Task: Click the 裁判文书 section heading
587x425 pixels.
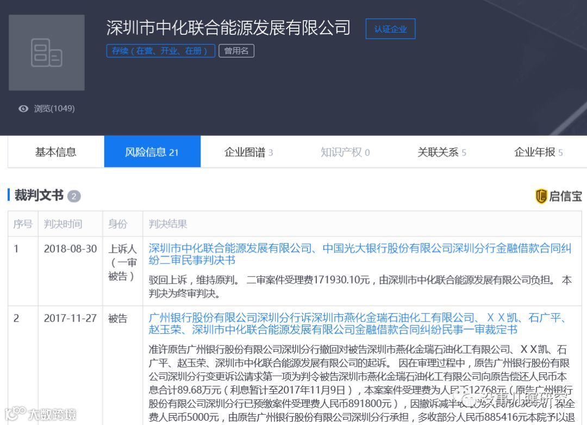Action: [x=39, y=195]
